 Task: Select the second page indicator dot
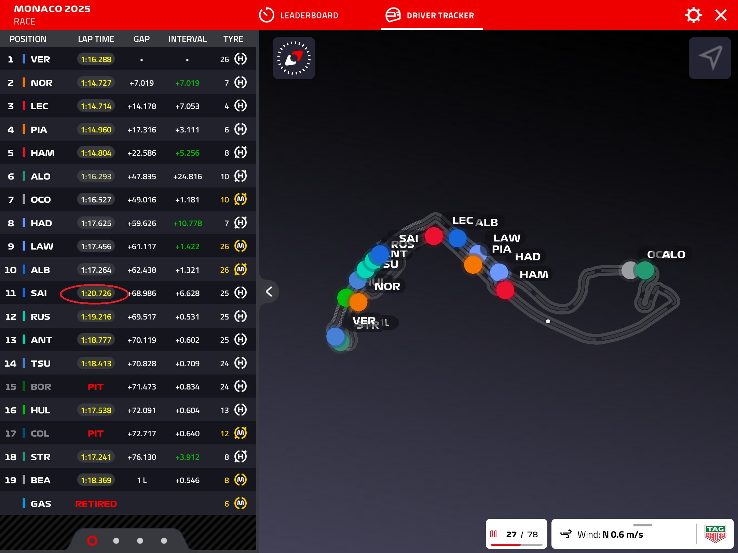(x=116, y=541)
